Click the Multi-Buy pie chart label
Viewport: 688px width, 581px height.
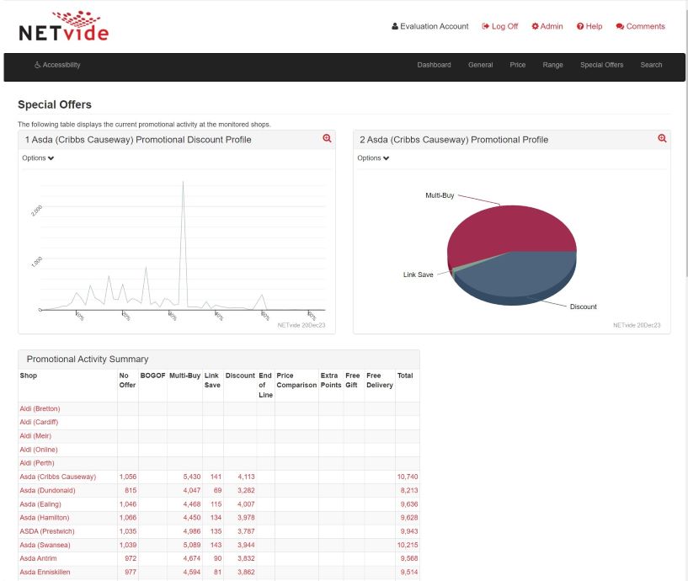440,195
